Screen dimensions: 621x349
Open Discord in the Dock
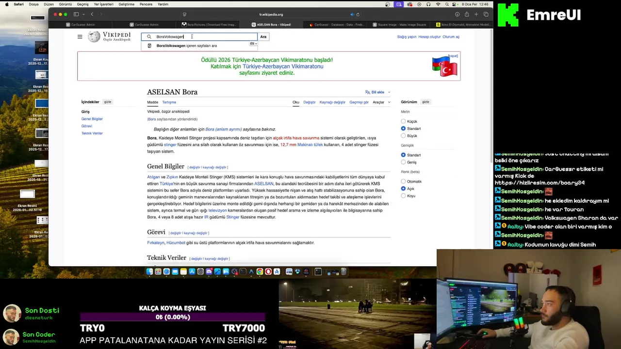tap(209, 272)
